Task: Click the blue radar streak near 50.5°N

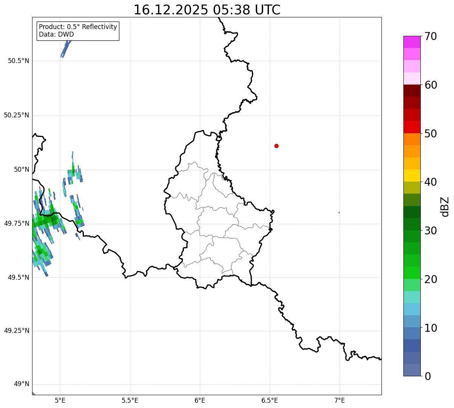Action: [x=65, y=48]
